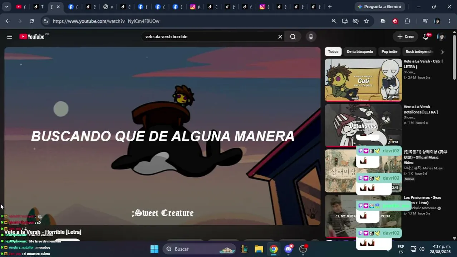Click Pregunta a Gemini button
This screenshot has width=457, height=257.
379,6
